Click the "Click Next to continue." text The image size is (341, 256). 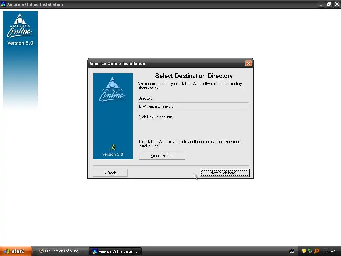(156, 117)
